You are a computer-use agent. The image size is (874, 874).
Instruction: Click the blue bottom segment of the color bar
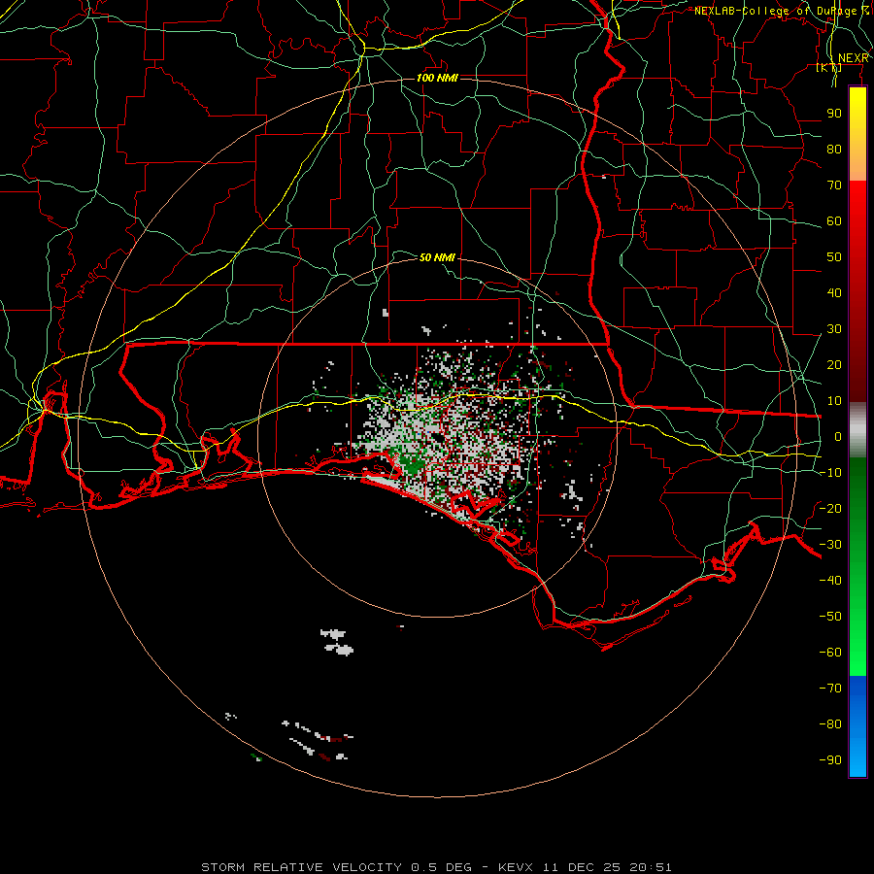[857, 726]
